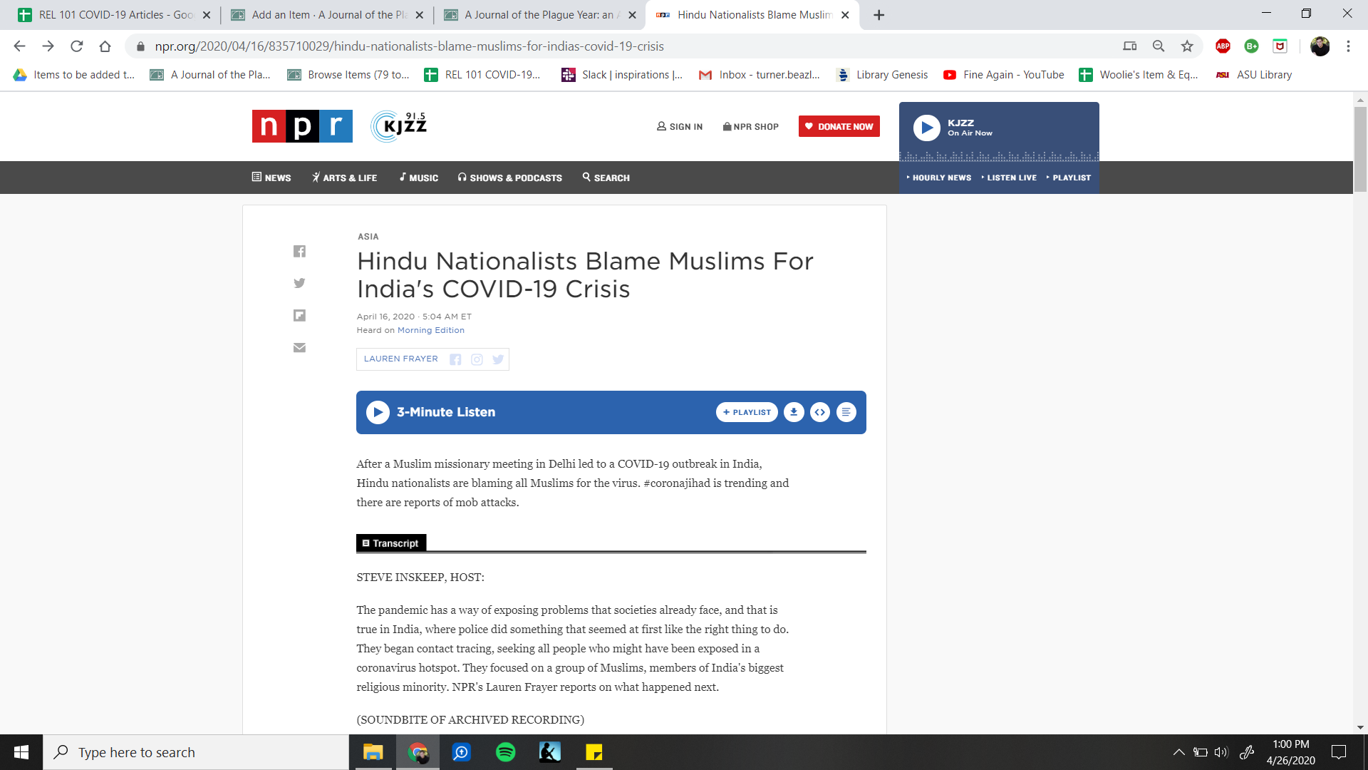
Task: Open the Morning Edition link
Action: [x=430, y=330]
